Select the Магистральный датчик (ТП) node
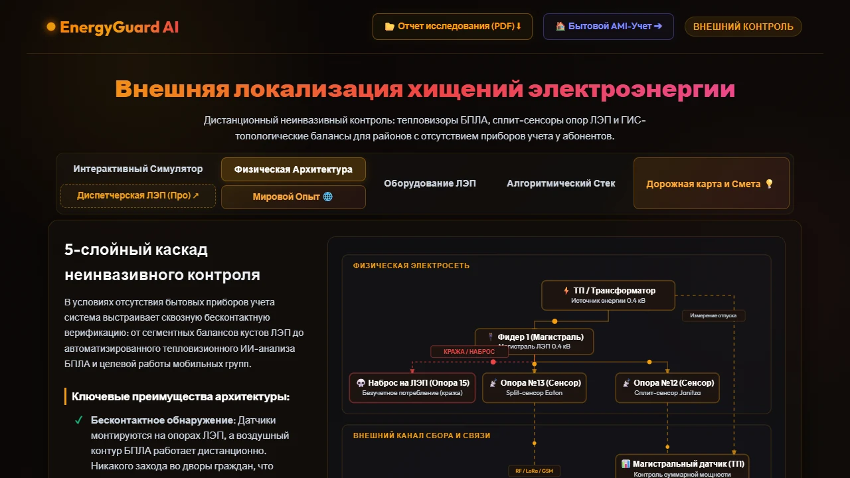Viewport: 850px width, 478px height. click(682, 467)
